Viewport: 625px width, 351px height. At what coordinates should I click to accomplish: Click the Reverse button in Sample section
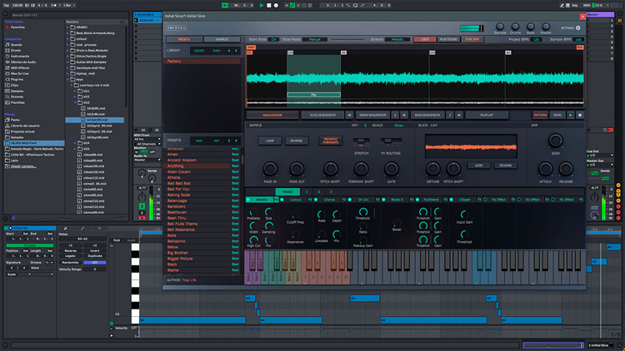point(296,141)
